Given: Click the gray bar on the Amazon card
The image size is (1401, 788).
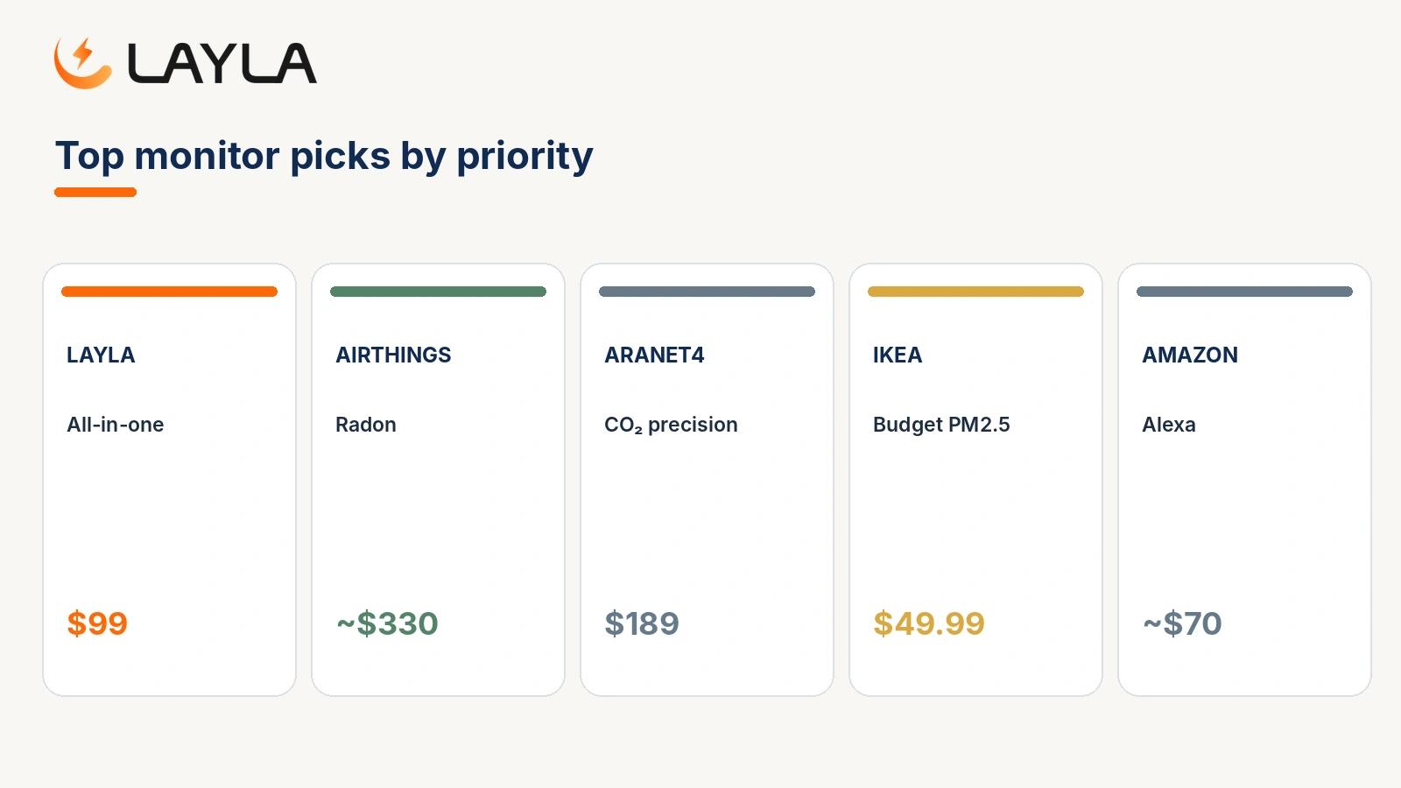Looking at the screenshot, I should click(1244, 292).
